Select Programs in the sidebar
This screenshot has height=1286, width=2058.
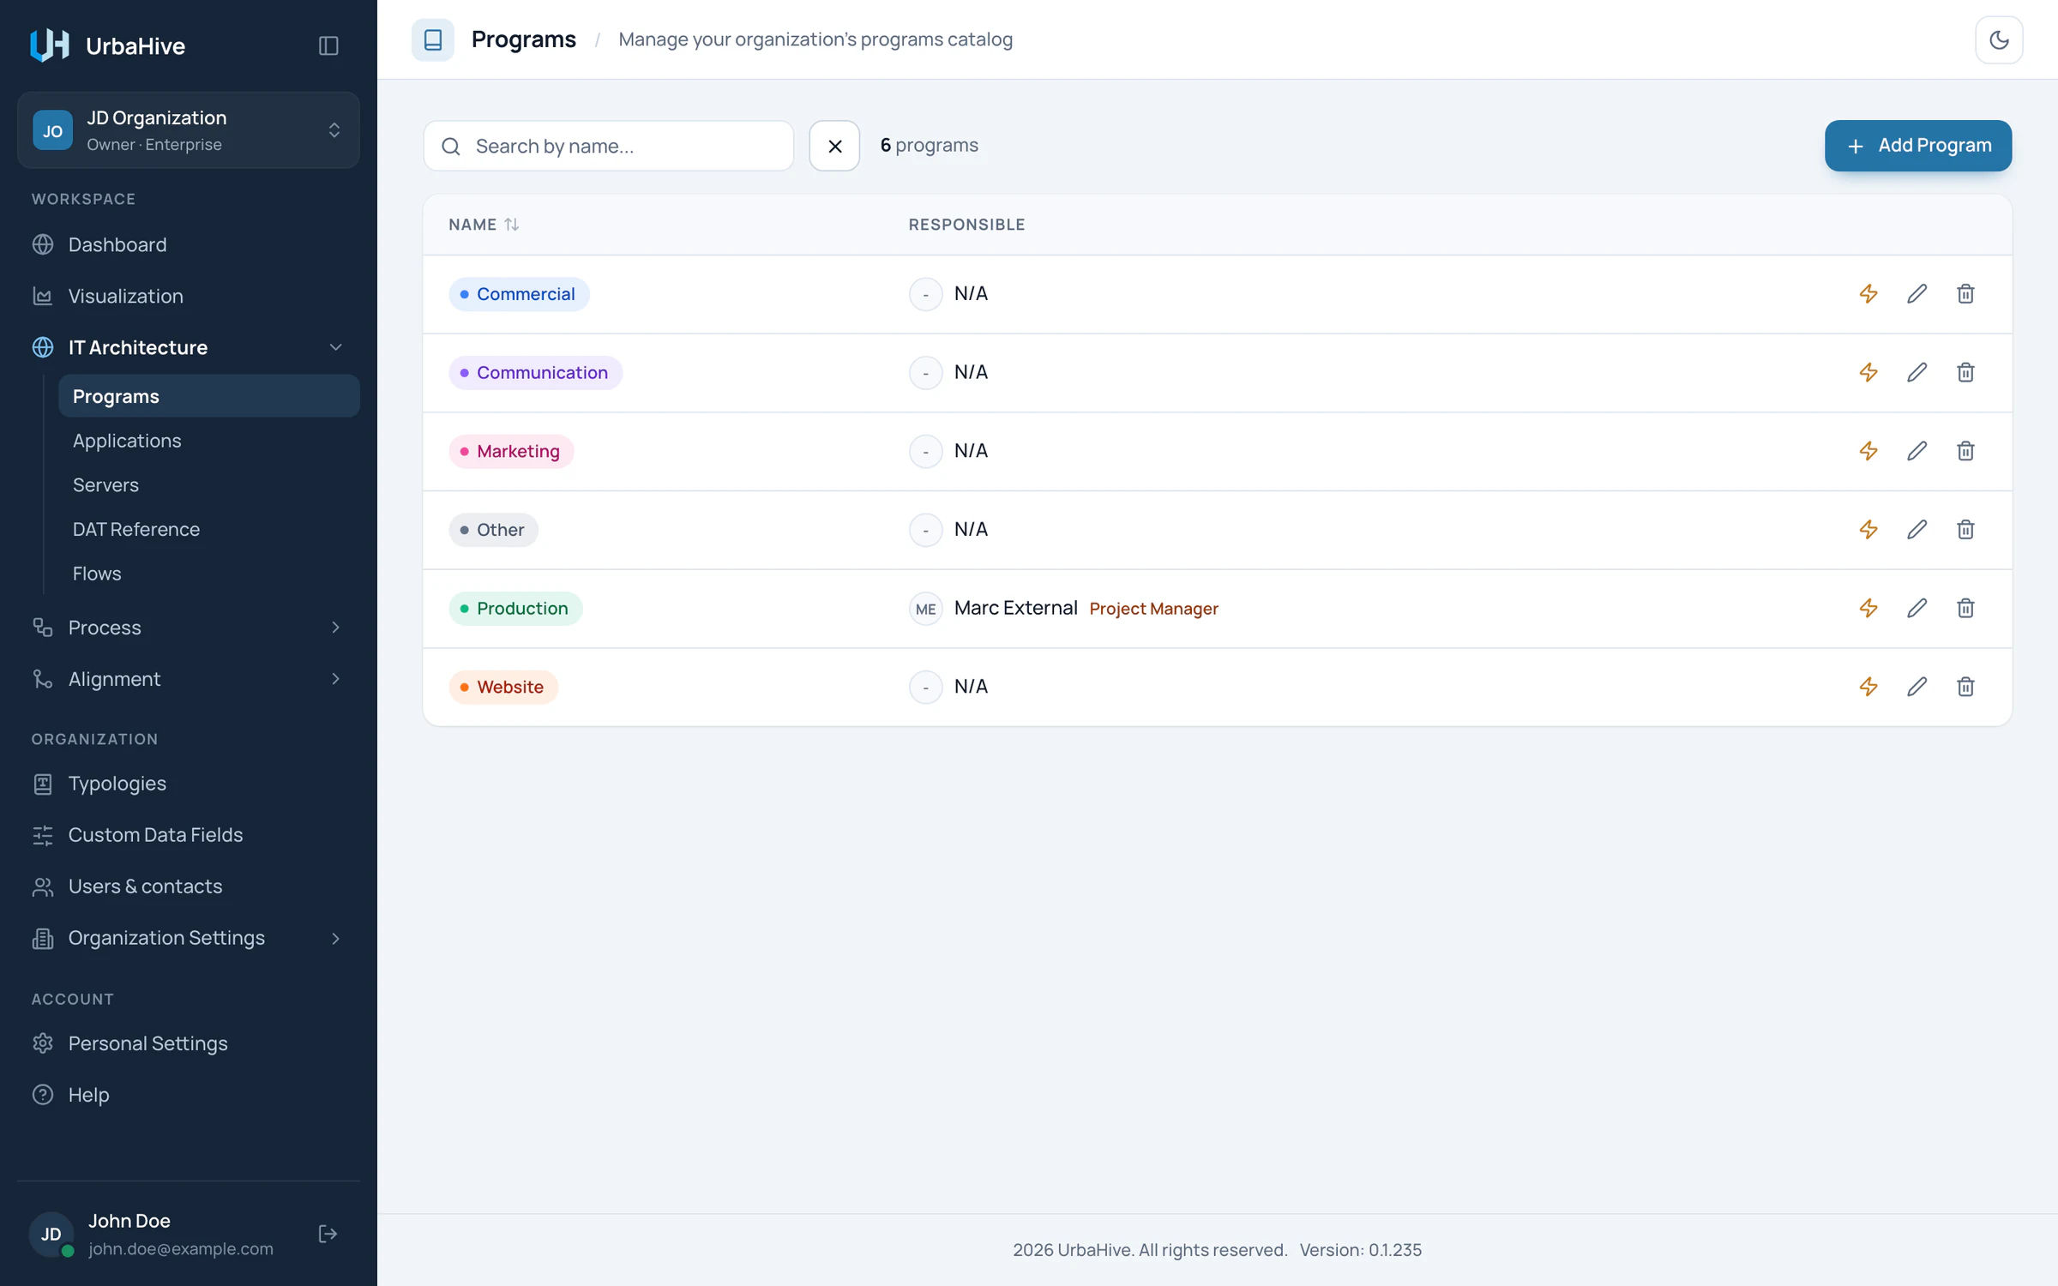click(x=209, y=396)
